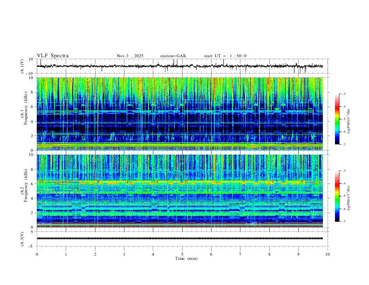Click the log(PSD) label beside the ch.1 colorbar
This screenshot has height=285, width=369.
tap(349, 122)
